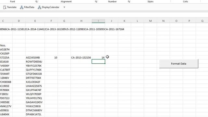208x117 pixels.
Task: Select column K header
Action: click(124, 21)
